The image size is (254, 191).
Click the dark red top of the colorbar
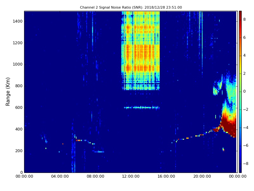click(240, 15)
